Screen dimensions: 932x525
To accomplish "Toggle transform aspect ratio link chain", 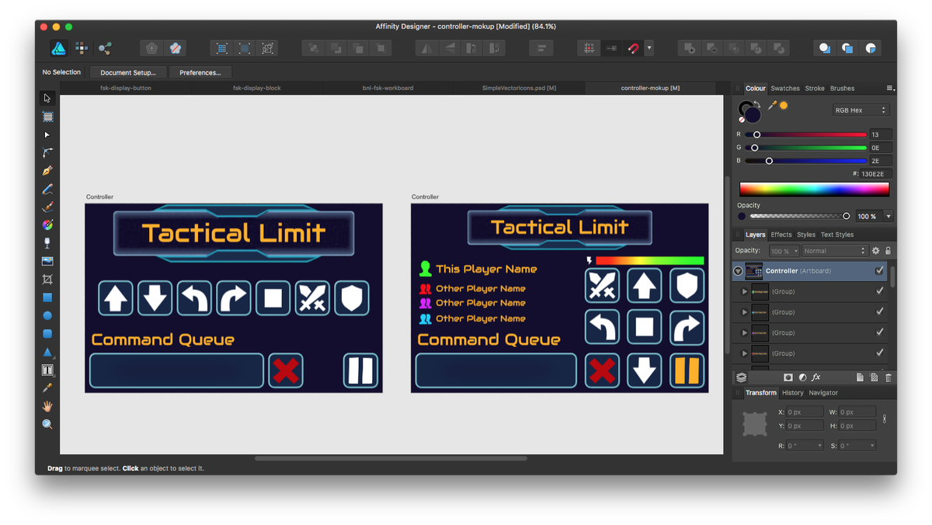I will pos(884,419).
